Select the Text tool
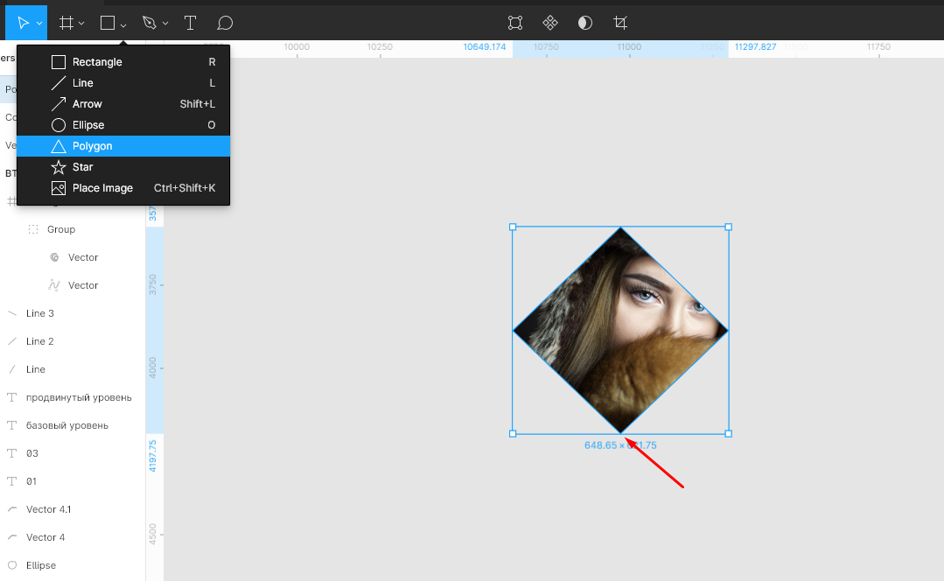 click(x=190, y=23)
